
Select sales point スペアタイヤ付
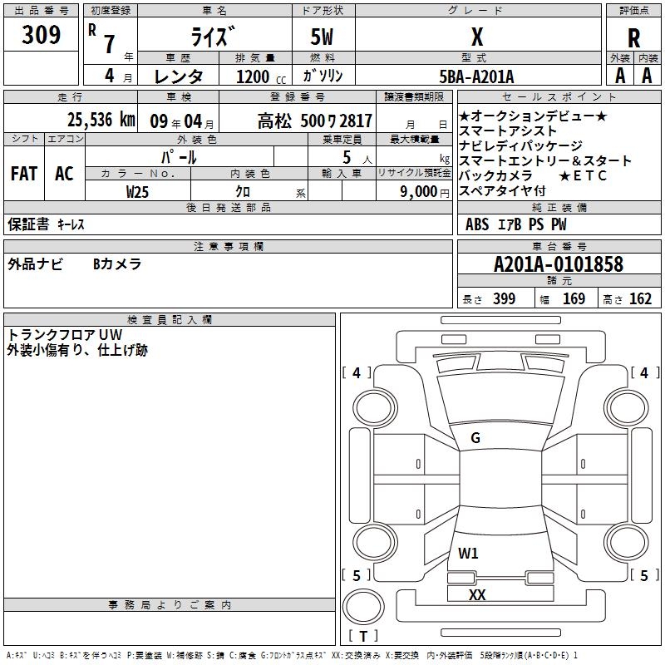502,191
